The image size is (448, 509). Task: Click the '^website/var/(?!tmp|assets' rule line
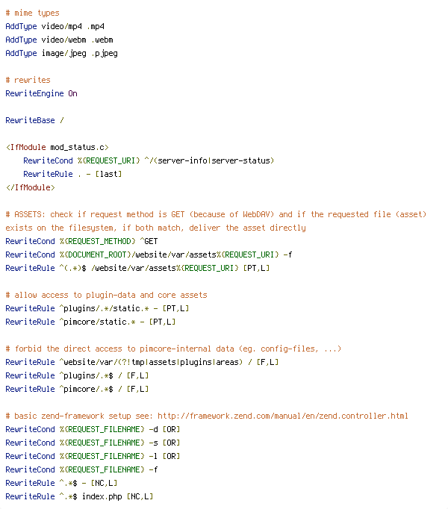coord(142,362)
